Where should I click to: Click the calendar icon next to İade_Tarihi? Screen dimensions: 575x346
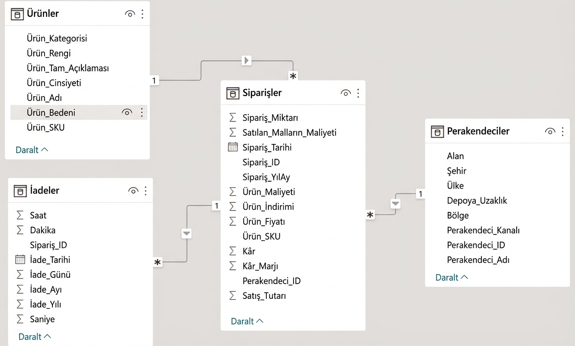20,259
